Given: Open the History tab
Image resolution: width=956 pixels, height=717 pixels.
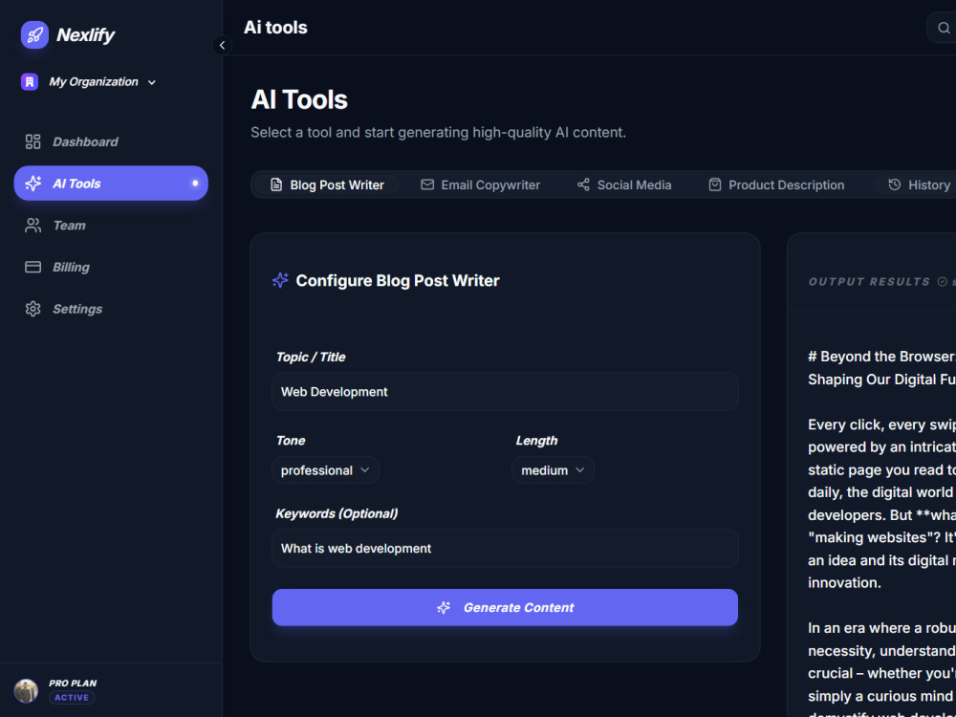Looking at the screenshot, I should (x=919, y=185).
